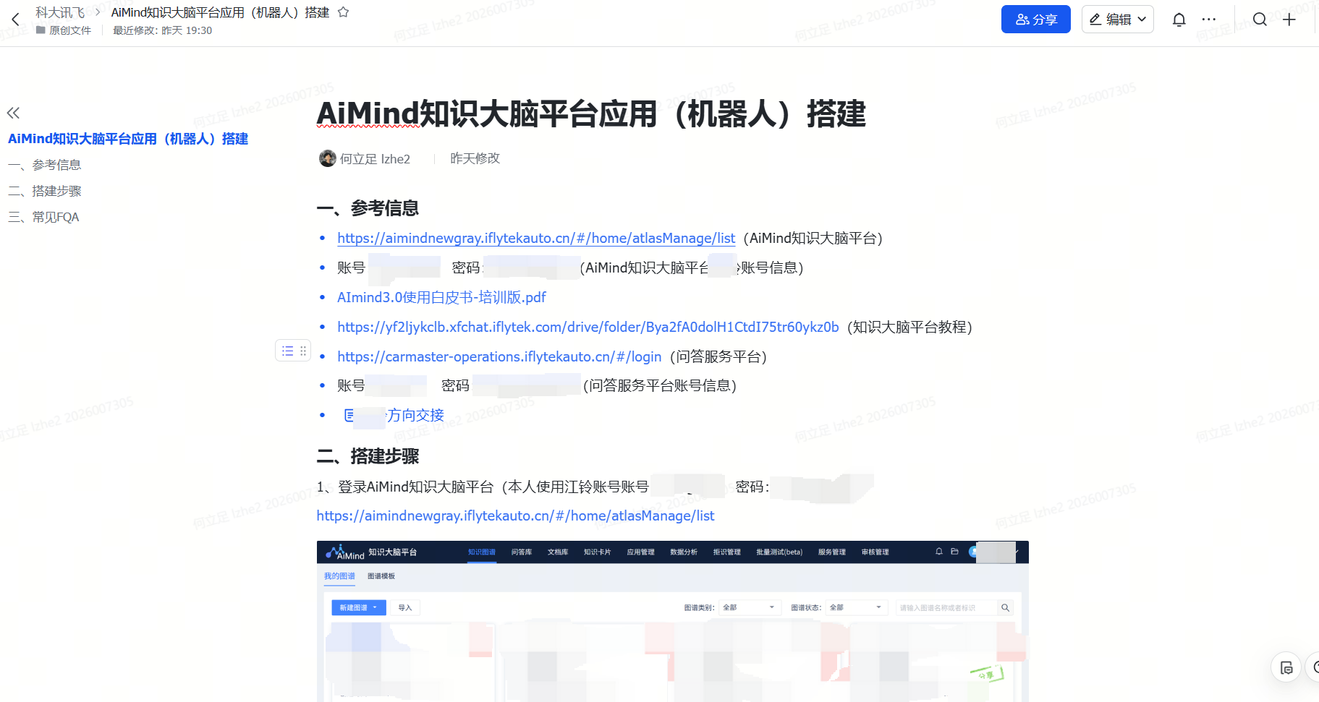Jump to document title in outline
Viewport: 1319px width, 702px height.
tap(128, 139)
